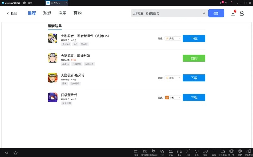Switch to the 游戏 tab

coord(47,13)
